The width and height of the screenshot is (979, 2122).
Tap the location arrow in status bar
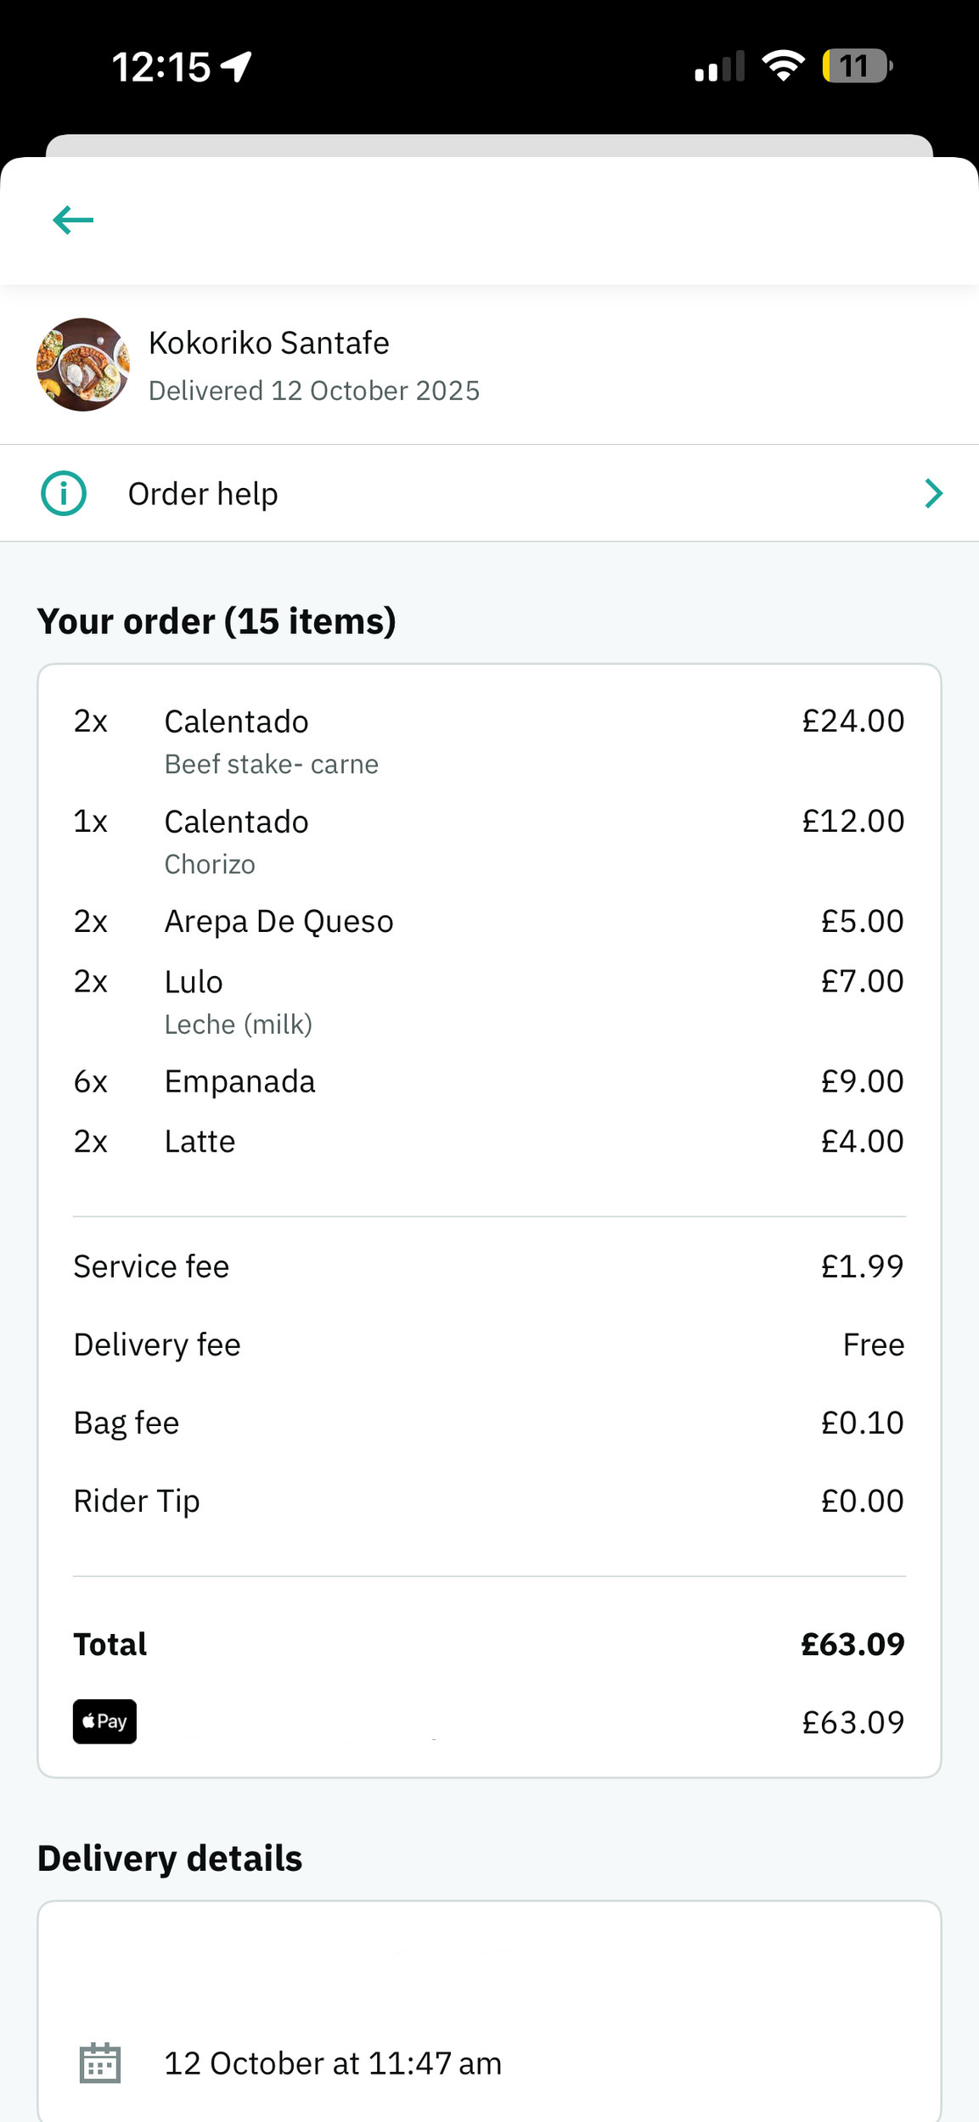tap(237, 66)
